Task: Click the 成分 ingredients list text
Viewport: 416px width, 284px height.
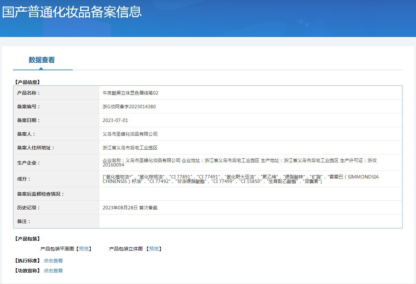Action: (x=241, y=179)
